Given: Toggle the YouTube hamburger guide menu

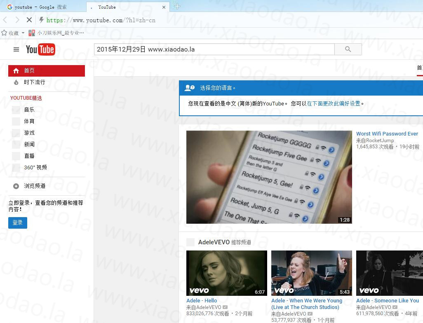Looking at the screenshot, I should pos(16,49).
